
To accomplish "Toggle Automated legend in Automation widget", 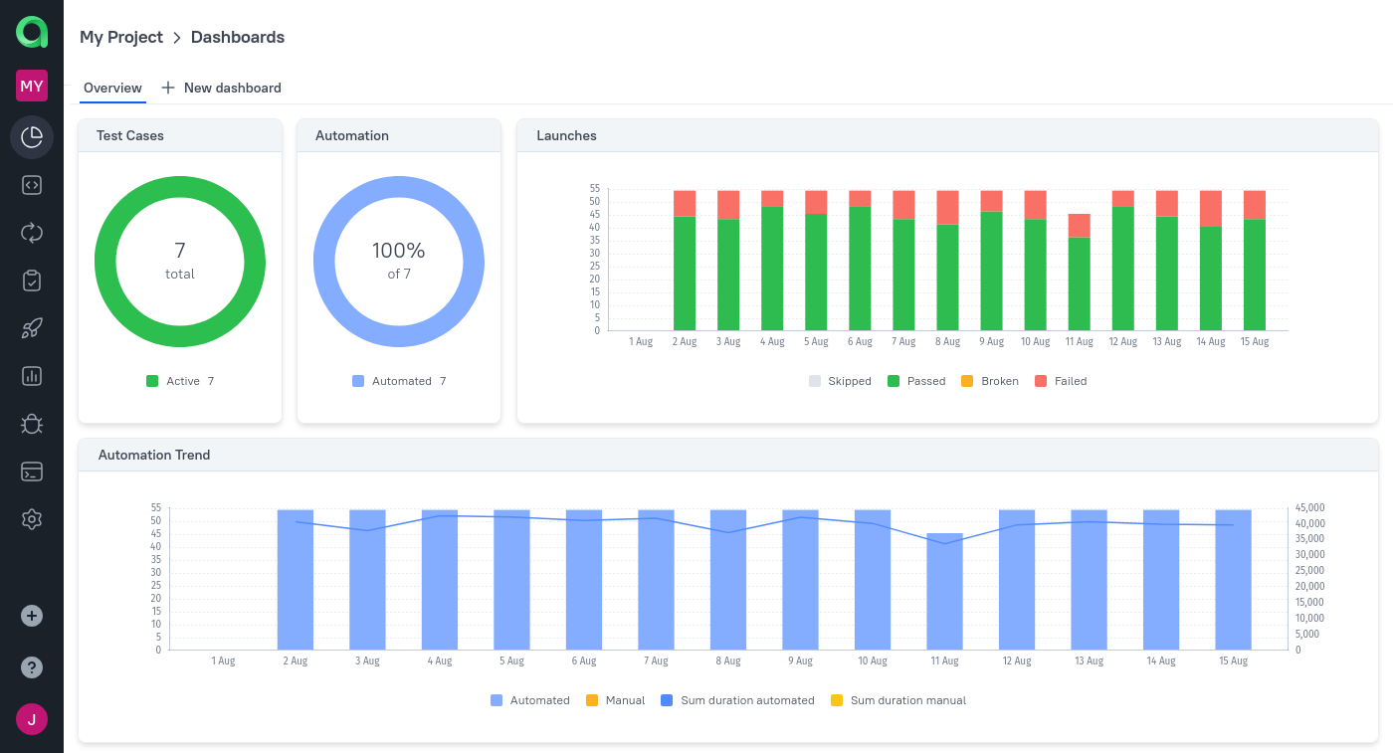I will coord(399,381).
